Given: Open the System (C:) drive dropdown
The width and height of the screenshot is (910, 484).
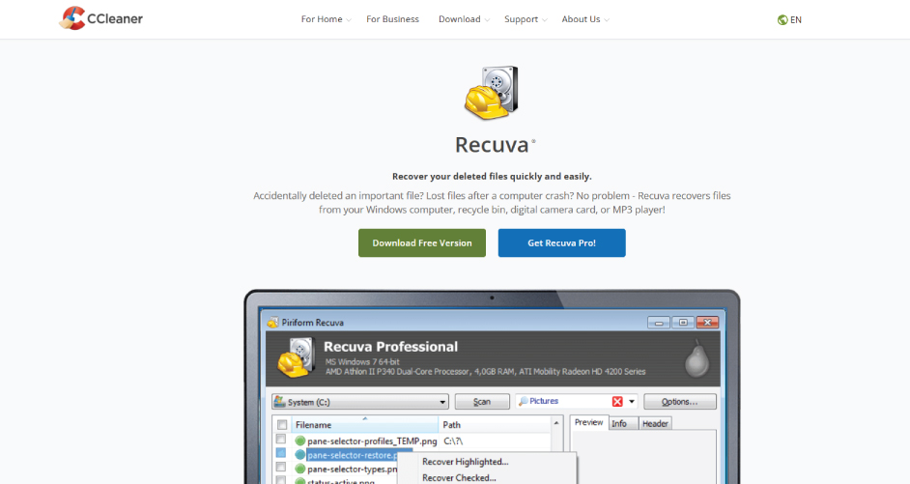Looking at the screenshot, I should 442,402.
